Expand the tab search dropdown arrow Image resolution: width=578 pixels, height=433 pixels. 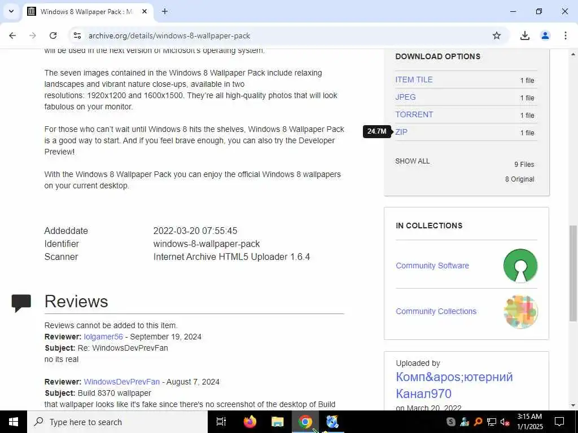pyautogui.click(x=11, y=11)
